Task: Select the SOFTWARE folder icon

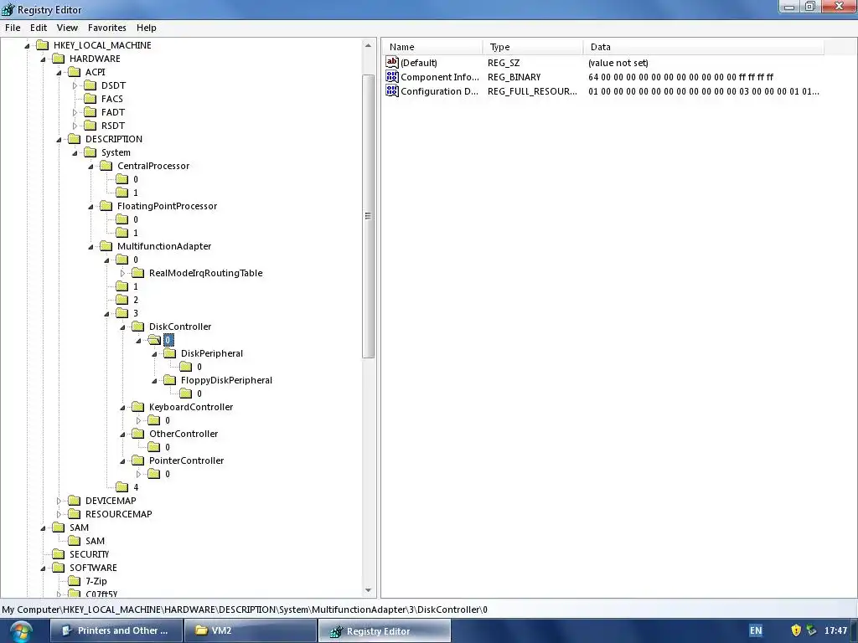Action: coord(59,568)
